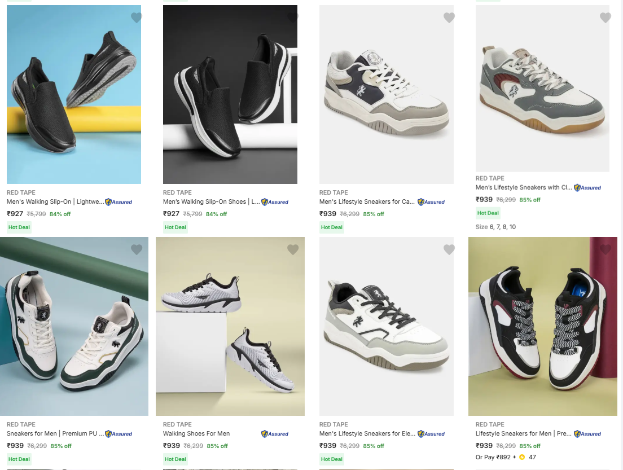Wishlist the white sneaker with black laces
The image size is (623, 470).
449,249
